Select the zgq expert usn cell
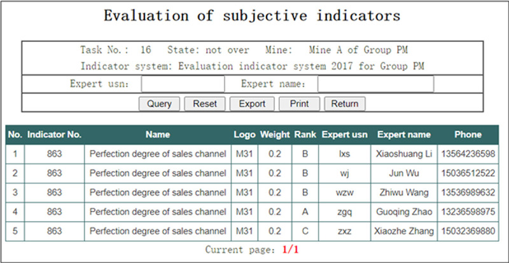The image size is (509, 263). point(344,212)
